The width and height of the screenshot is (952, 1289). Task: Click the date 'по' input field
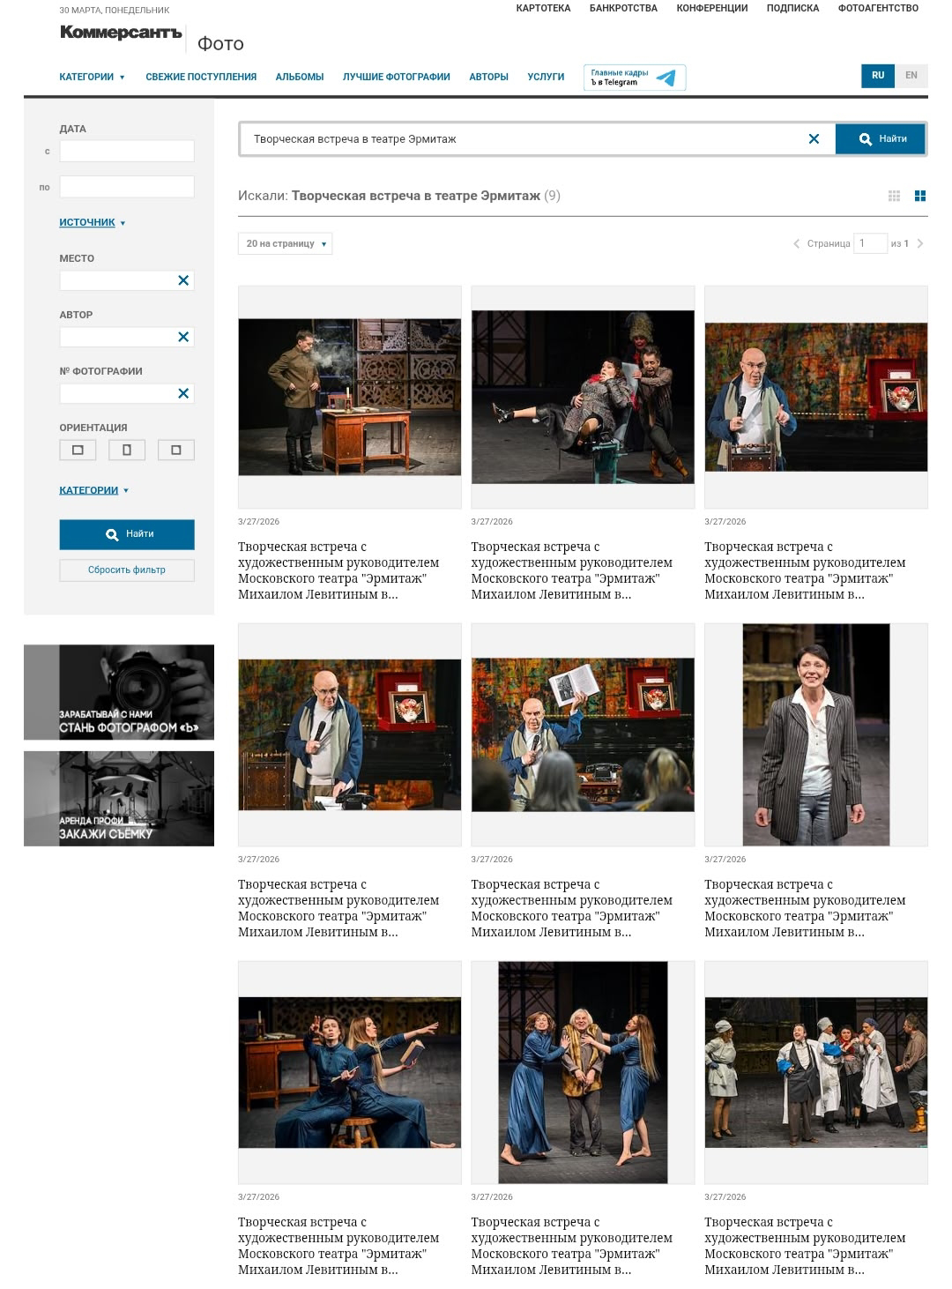(127, 187)
